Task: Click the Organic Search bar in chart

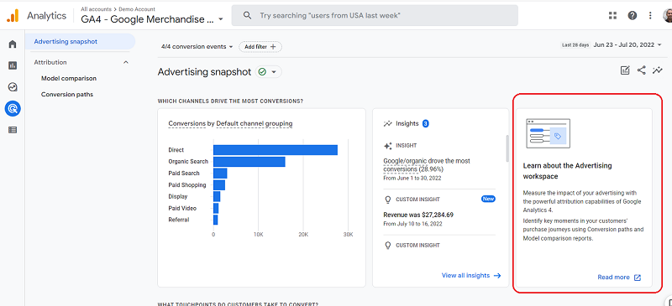Action: coord(249,162)
